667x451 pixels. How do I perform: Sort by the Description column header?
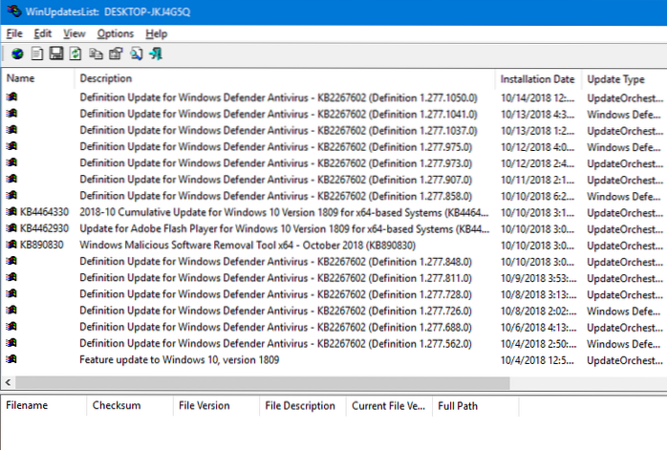coord(285,78)
